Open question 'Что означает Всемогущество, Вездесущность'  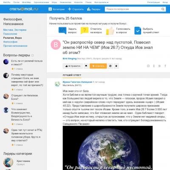(22, 114)
